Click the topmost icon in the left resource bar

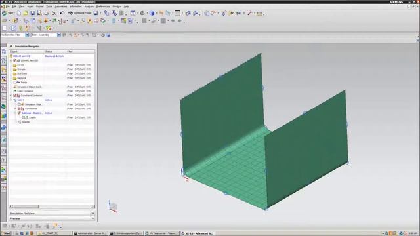point(3,51)
